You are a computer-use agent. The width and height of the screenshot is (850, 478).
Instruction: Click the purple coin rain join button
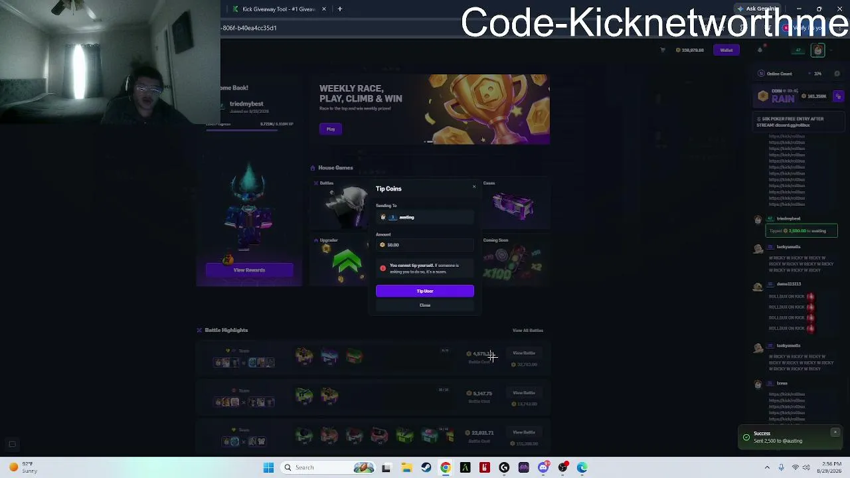838,97
